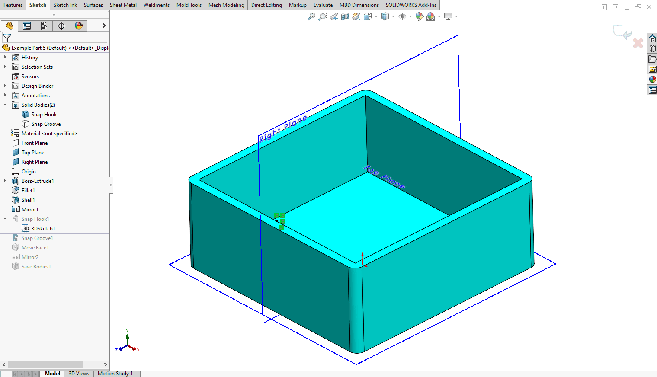657x377 pixels.
Task: Collapse the Snap Hook1 feature
Action: pyautogui.click(x=5, y=219)
